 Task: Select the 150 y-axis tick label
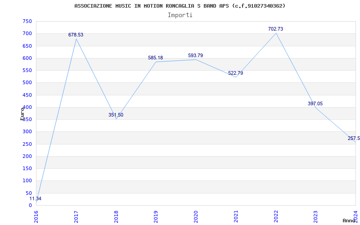(27, 168)
